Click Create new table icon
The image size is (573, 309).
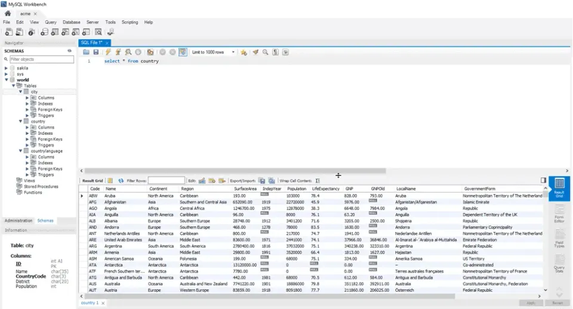point(55,32)
